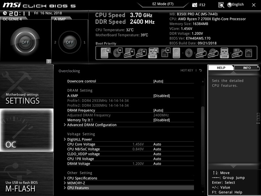261x196 pixels.
Task: Click the HOT KEY label
Action: [x=187, y=70]
